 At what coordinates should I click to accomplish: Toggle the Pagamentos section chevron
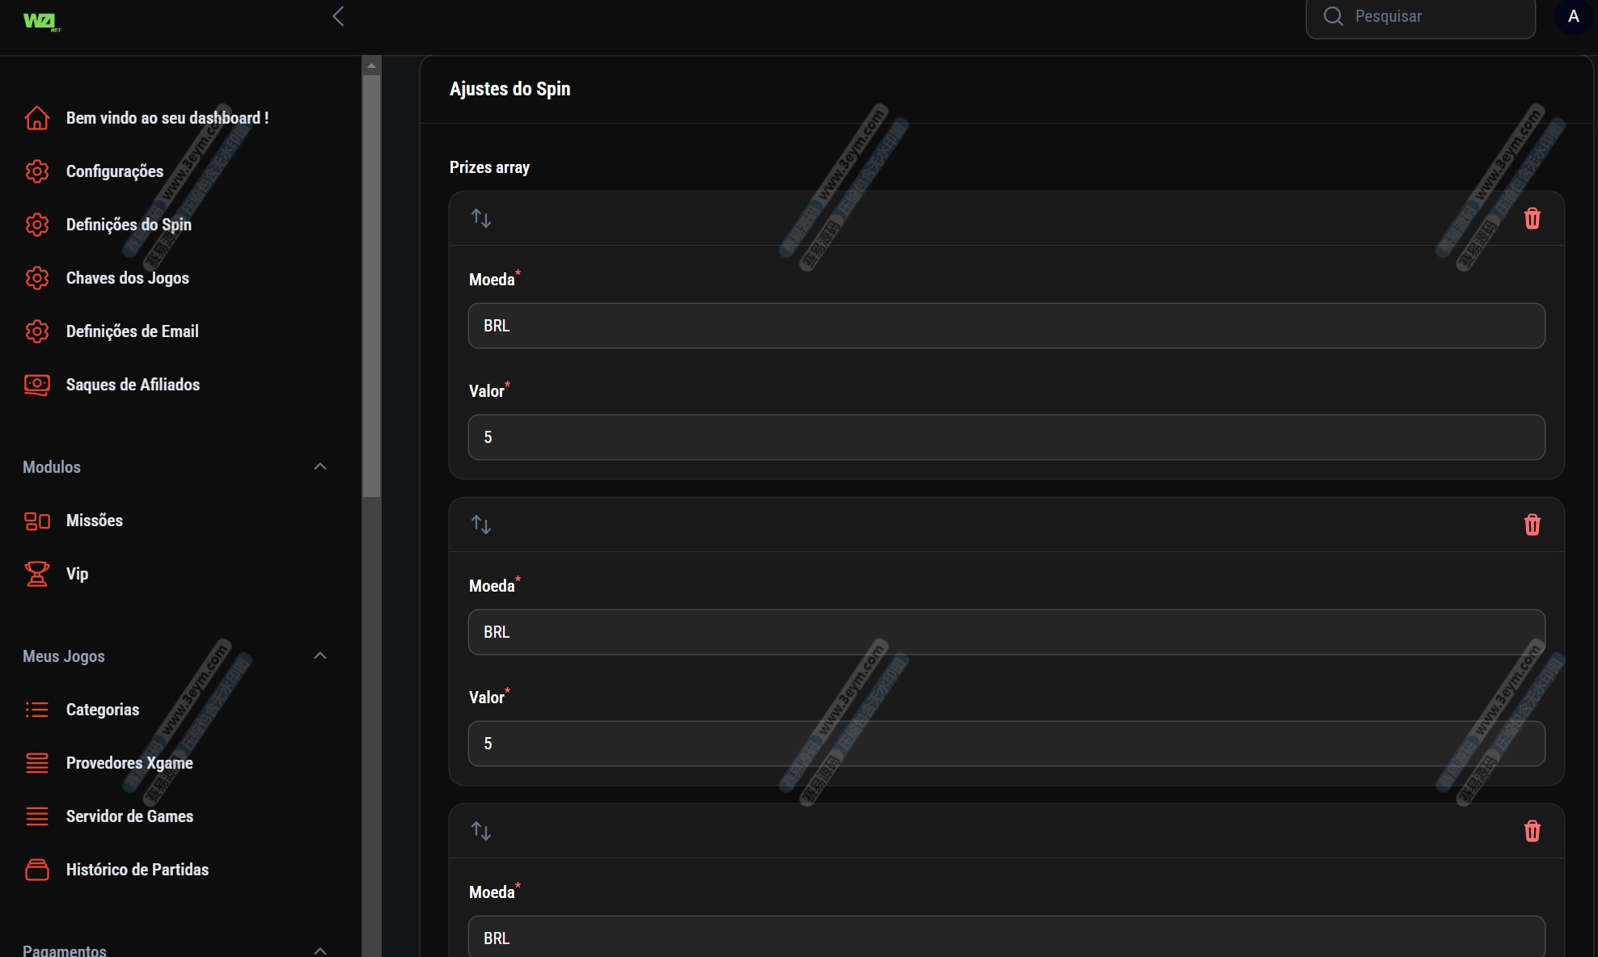(x=320, y=950)
